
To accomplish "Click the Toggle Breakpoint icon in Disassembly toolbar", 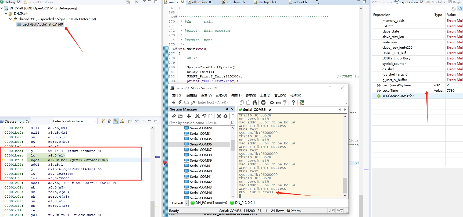I will [x=122, y=121].
